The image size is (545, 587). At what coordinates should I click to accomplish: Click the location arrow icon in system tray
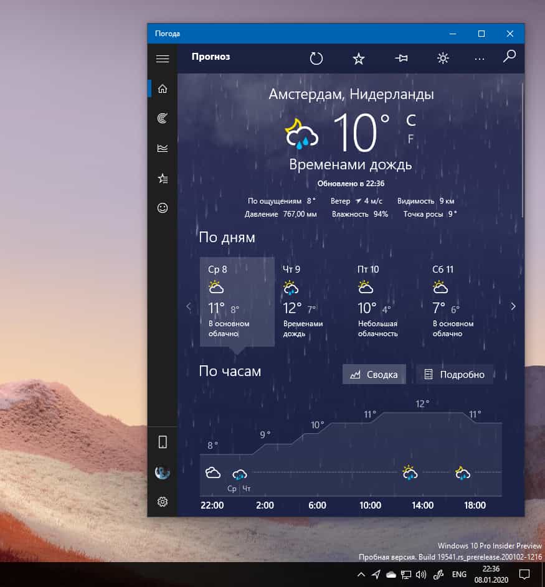376,575
